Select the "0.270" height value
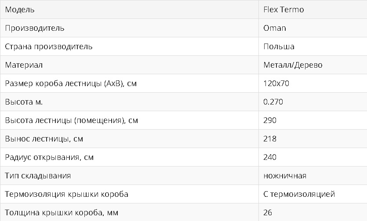The width and height of the screenshot is (367, 221). (x=273, y=102)
